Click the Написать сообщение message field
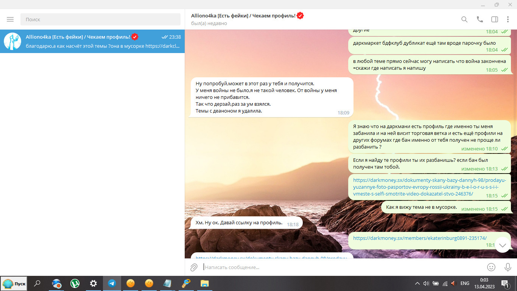517x291 pixels. pyautogui.click(x=343, y=267)
